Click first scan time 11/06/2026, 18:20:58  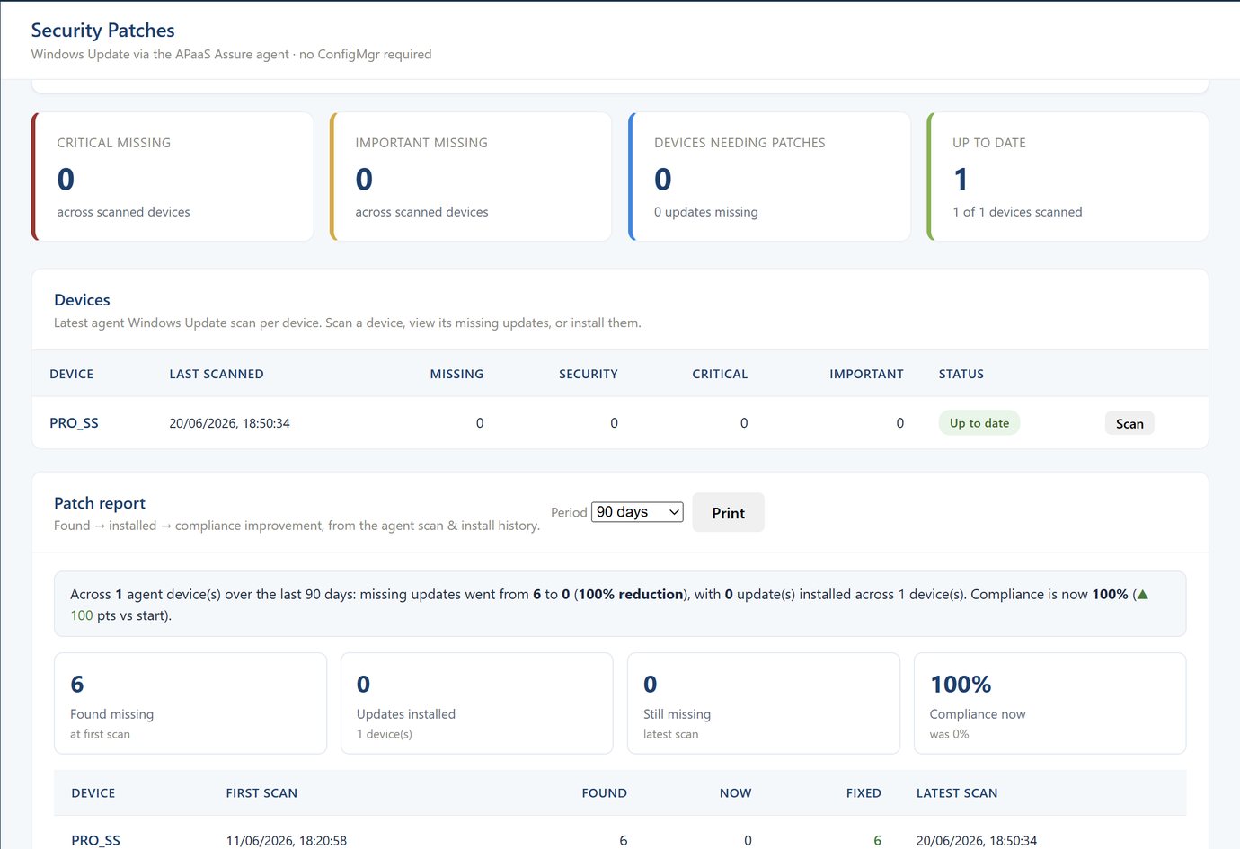pyautogui.click(x=286, y=841)
